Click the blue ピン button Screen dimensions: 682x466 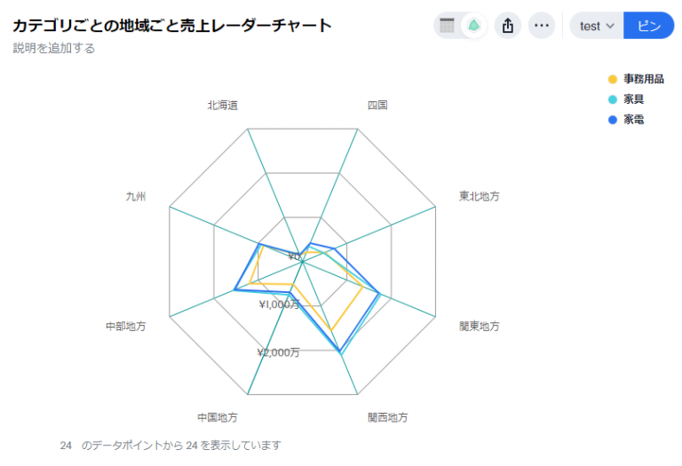click(649, 26)
